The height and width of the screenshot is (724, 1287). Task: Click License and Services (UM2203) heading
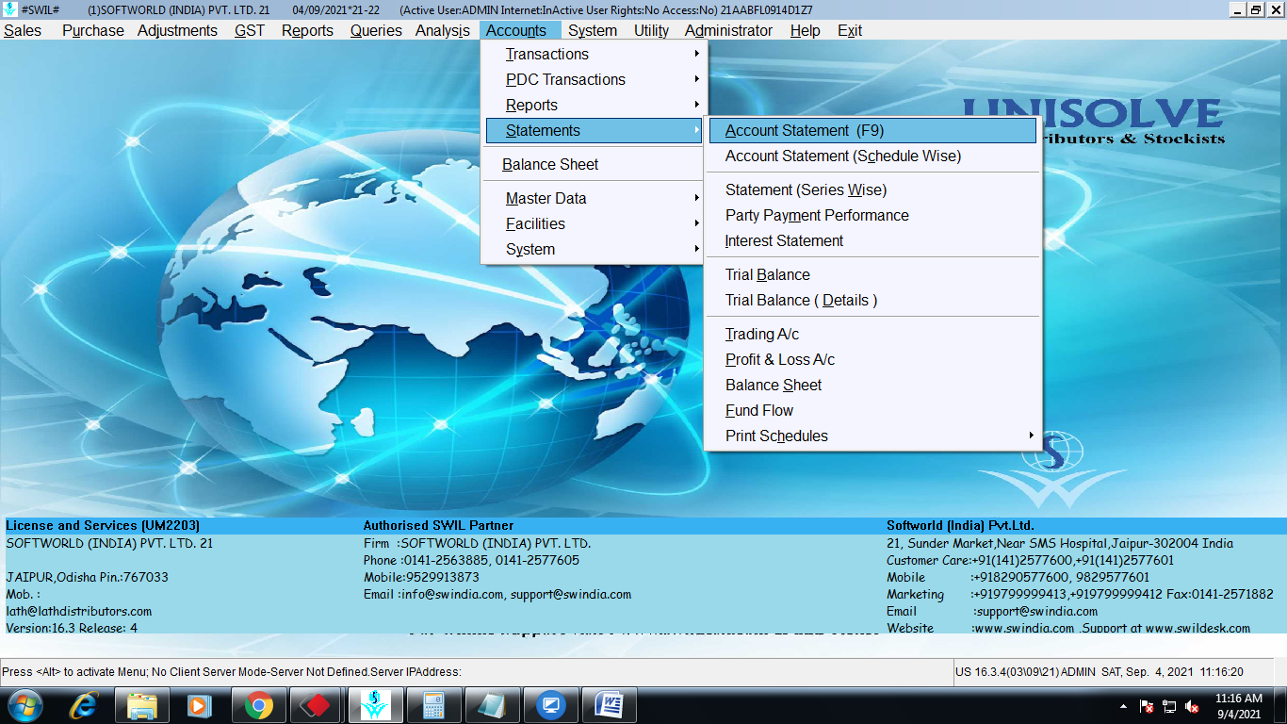[x=103, y=526]
